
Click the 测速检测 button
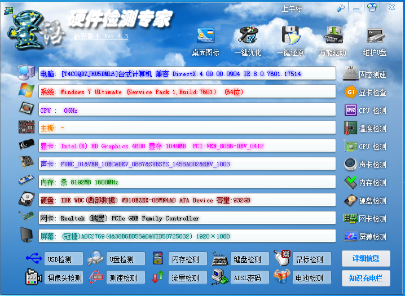point(126,277)
